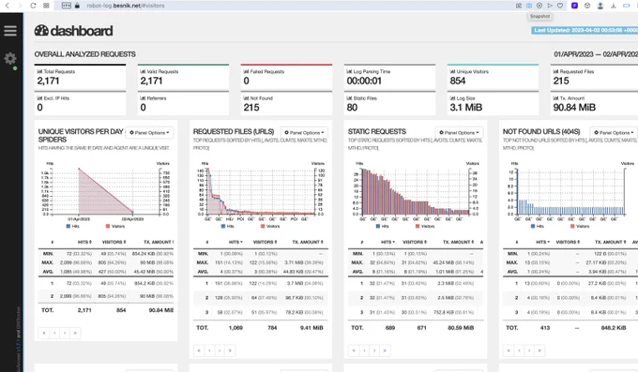Viewport: 638px width, 372px height.
Task: Go to next page of Requested Files table
Action: click(220, 350)
